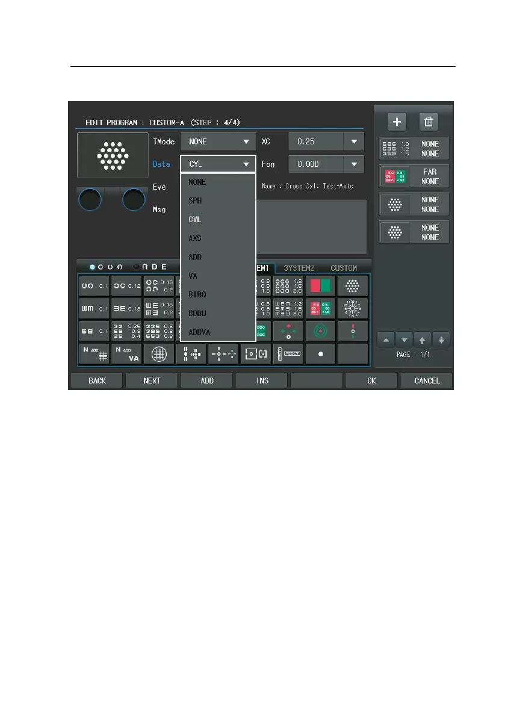
Task: Delete step with the trash can icon
Action: (x=428, y=122)
